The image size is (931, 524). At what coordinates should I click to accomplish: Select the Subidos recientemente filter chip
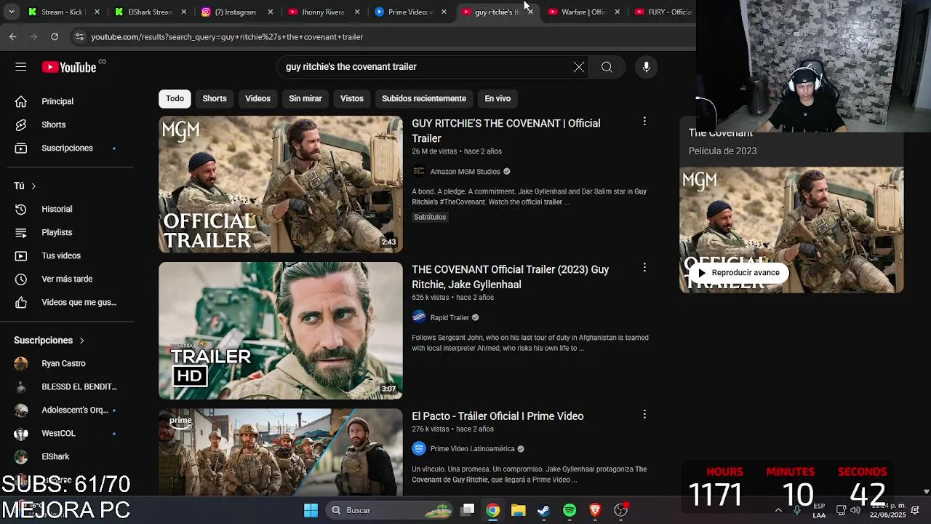point(424,98)
